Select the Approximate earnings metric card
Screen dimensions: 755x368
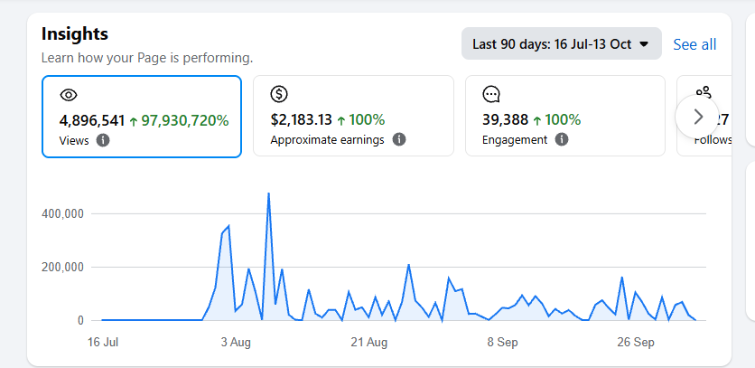(353, 116)
